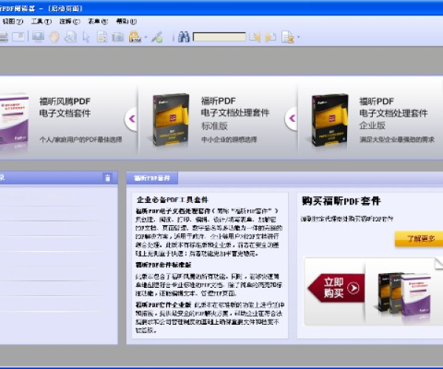Screen dimensions: 443x369
Task: Click the find previous arrow icon
Action: pos(255,37)
